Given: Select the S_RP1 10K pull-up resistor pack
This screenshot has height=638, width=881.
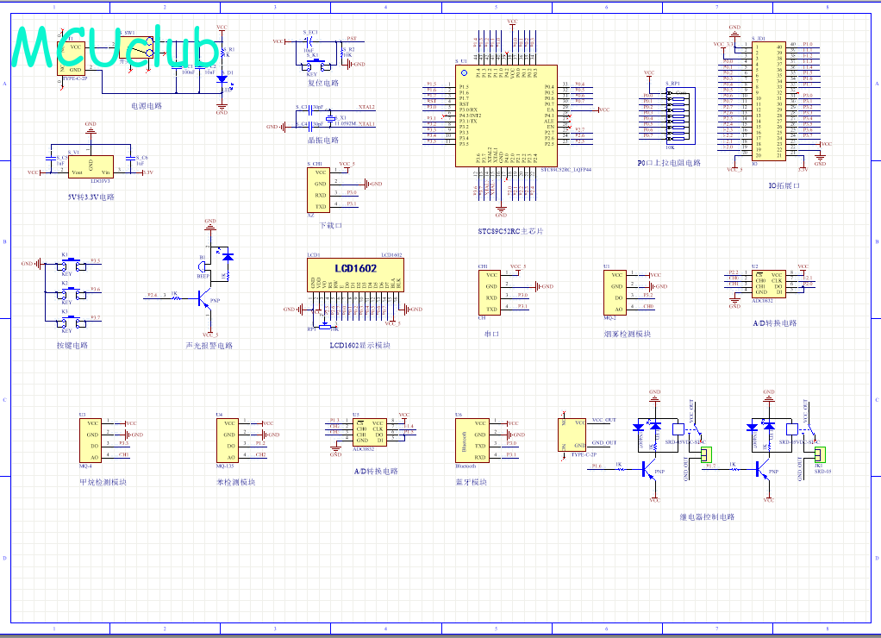Looking at the screenshot, I should click(x=680, y=116).
